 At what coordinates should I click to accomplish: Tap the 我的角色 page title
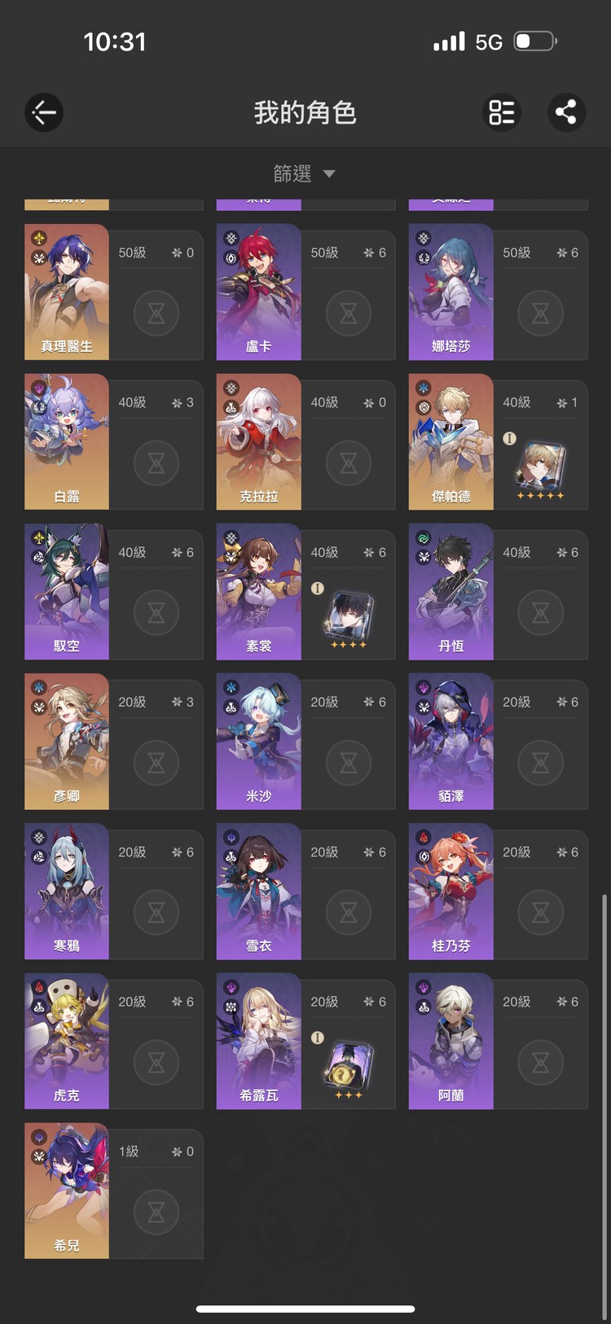click(305, 112)
